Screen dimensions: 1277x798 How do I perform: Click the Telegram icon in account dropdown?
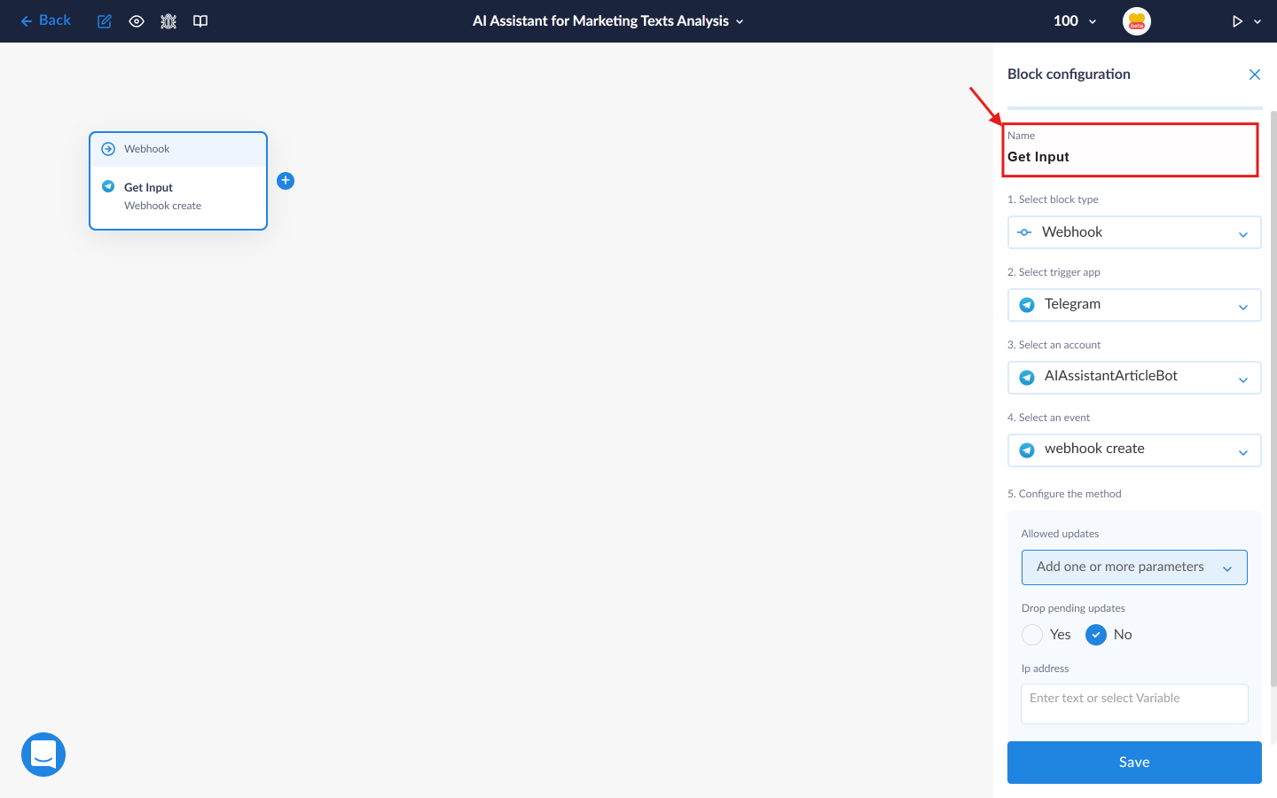1027,378
